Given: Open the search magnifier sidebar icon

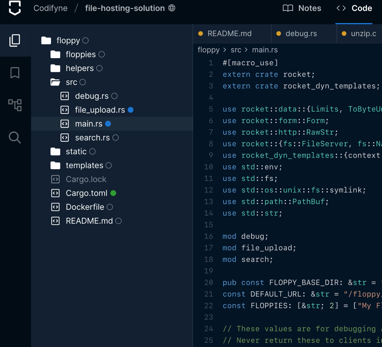Looking at the screenshot, I should coord(15,138).
